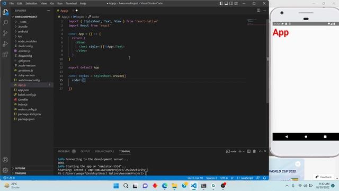Open editor More Actions ellipsis
This screenshot has height=191, width=339.
click(x=264, y=11)
